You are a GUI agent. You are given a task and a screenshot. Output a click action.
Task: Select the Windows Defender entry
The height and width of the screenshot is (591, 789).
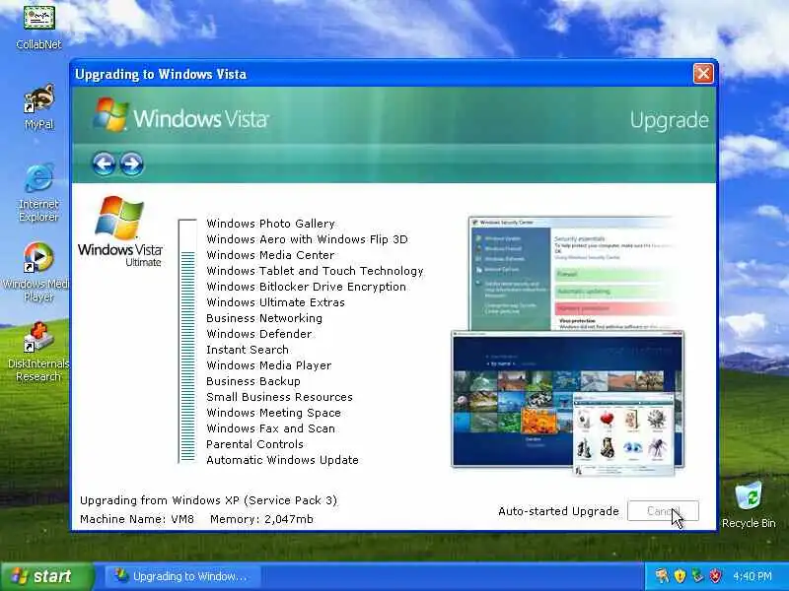259,334
